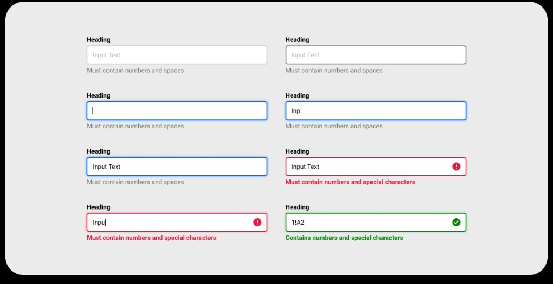Click the green checkmark icon in the 1!A2 field
This screenshot has width=553, height=284.
click(456, 223)
